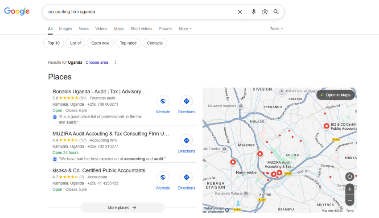Click the magnifier search icon
Screen dimensions: 379x218
coord(276,12)
